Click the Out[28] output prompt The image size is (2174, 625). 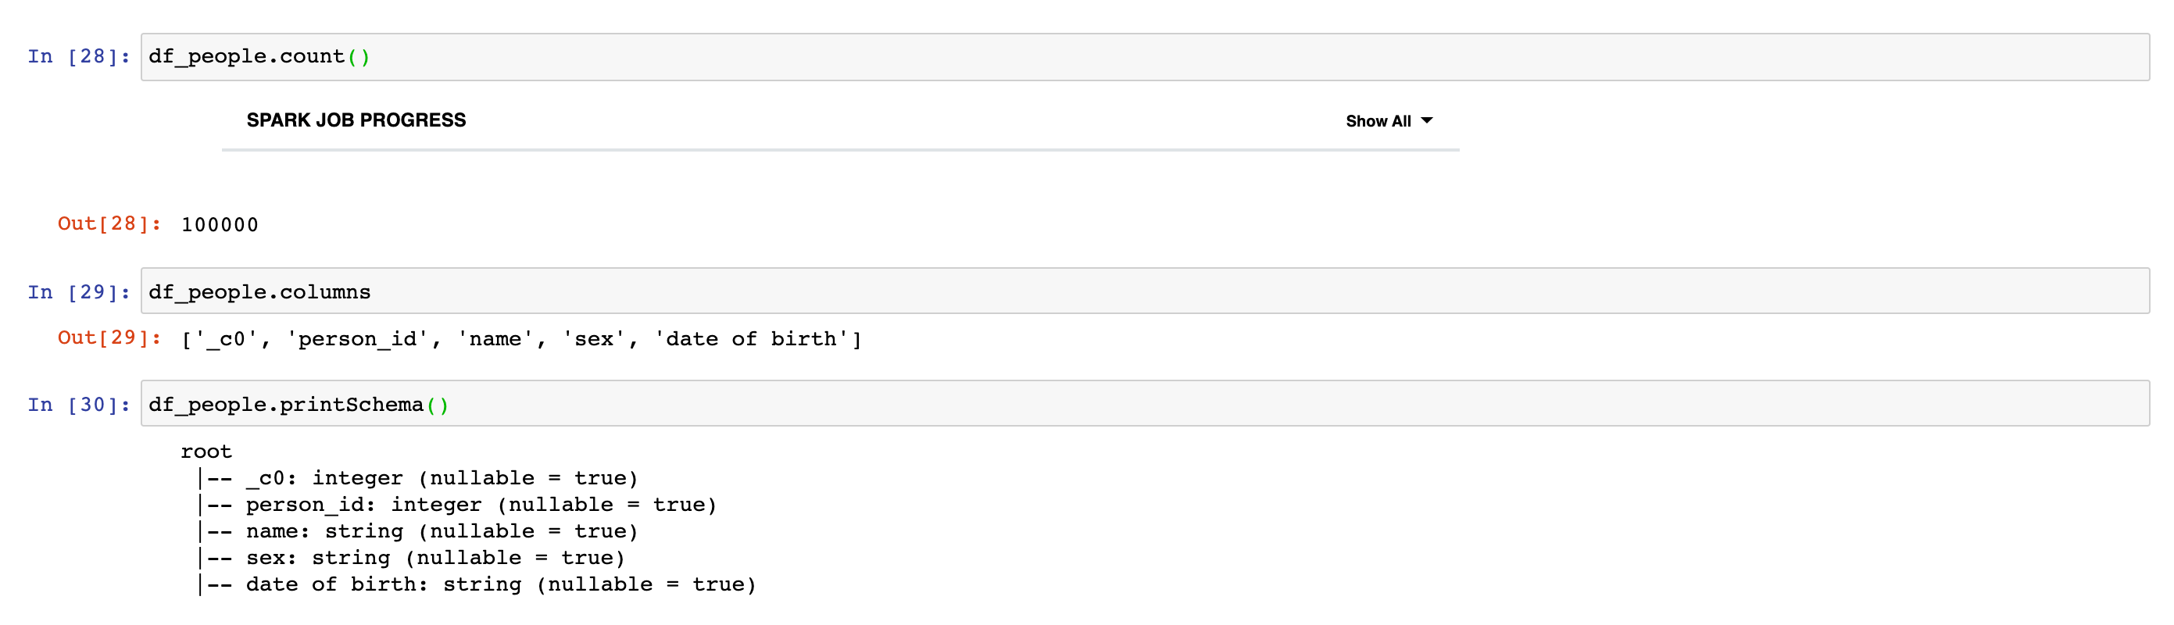[109, 223]
